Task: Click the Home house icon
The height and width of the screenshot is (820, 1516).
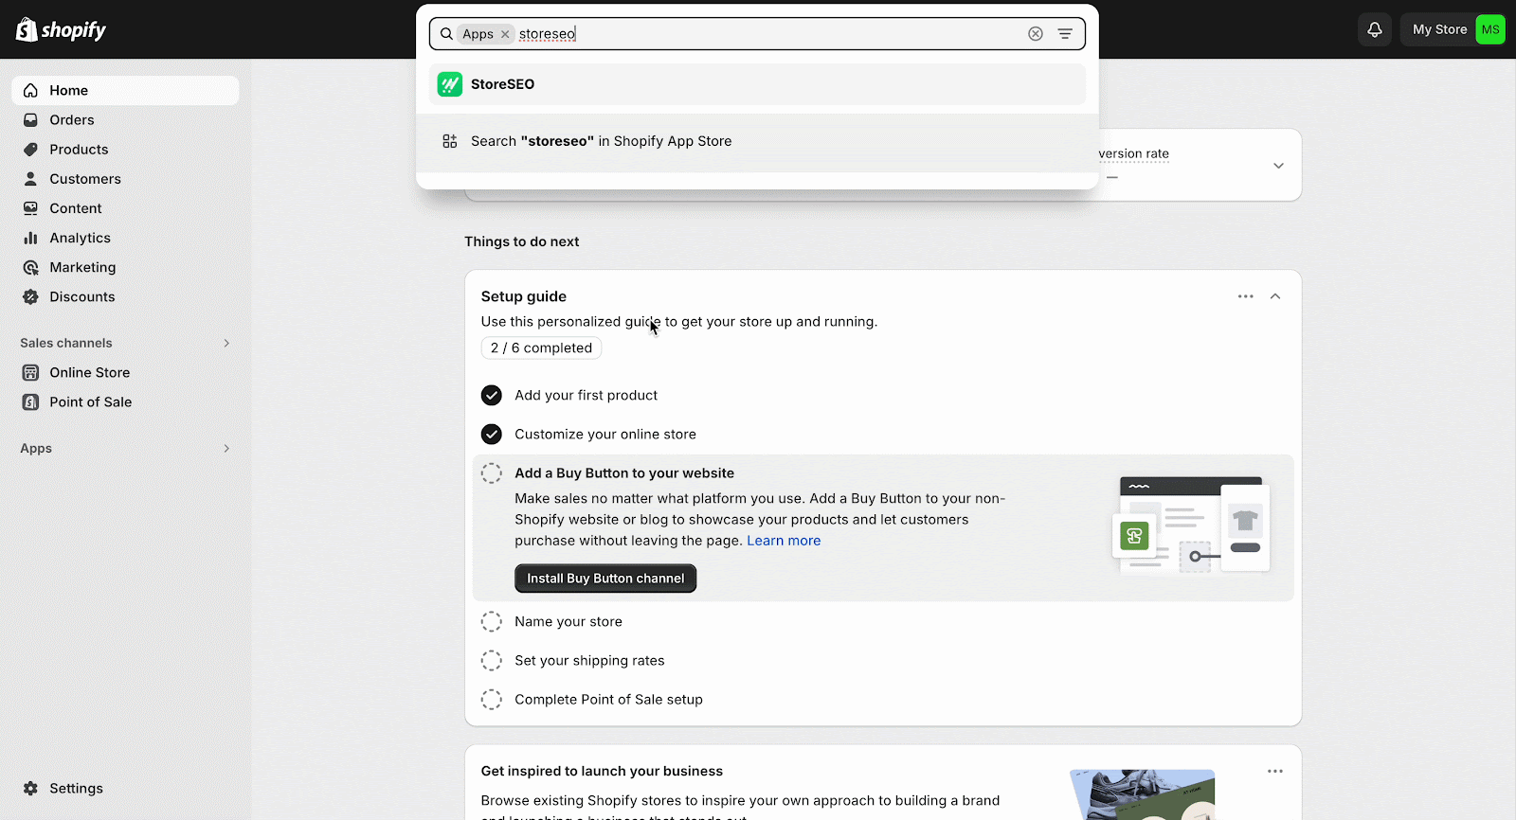Action: click(31, 91)
